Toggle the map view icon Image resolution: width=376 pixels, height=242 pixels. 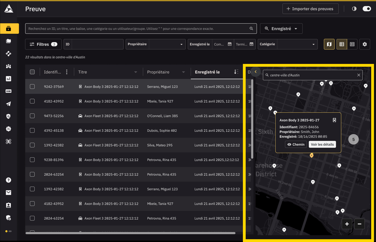point(329,44)
